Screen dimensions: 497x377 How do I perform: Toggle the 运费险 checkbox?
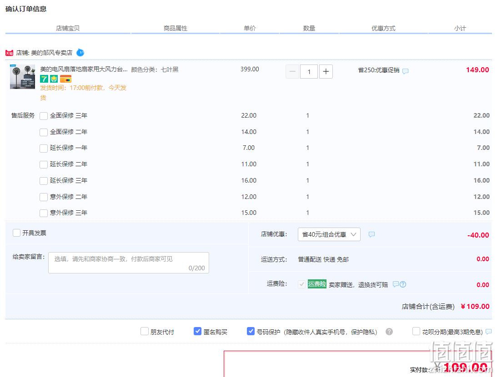(x=301, y=284)
